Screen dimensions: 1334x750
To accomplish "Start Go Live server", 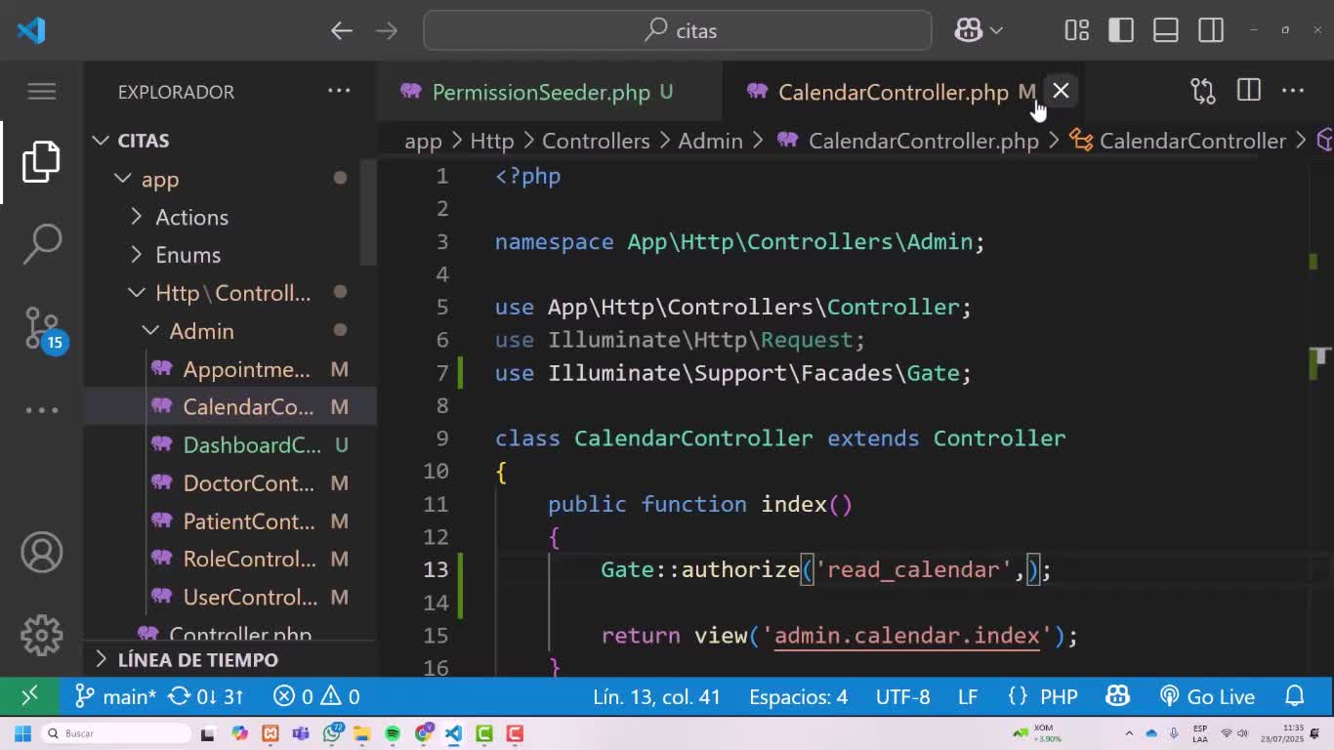I will coord(1207,696).
